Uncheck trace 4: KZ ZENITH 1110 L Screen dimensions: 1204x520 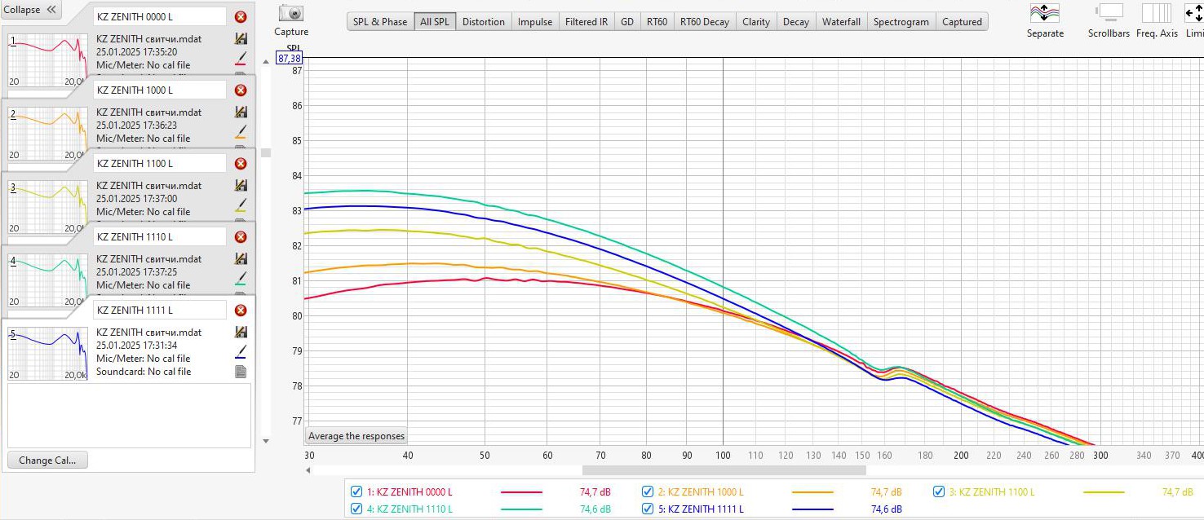356,509
